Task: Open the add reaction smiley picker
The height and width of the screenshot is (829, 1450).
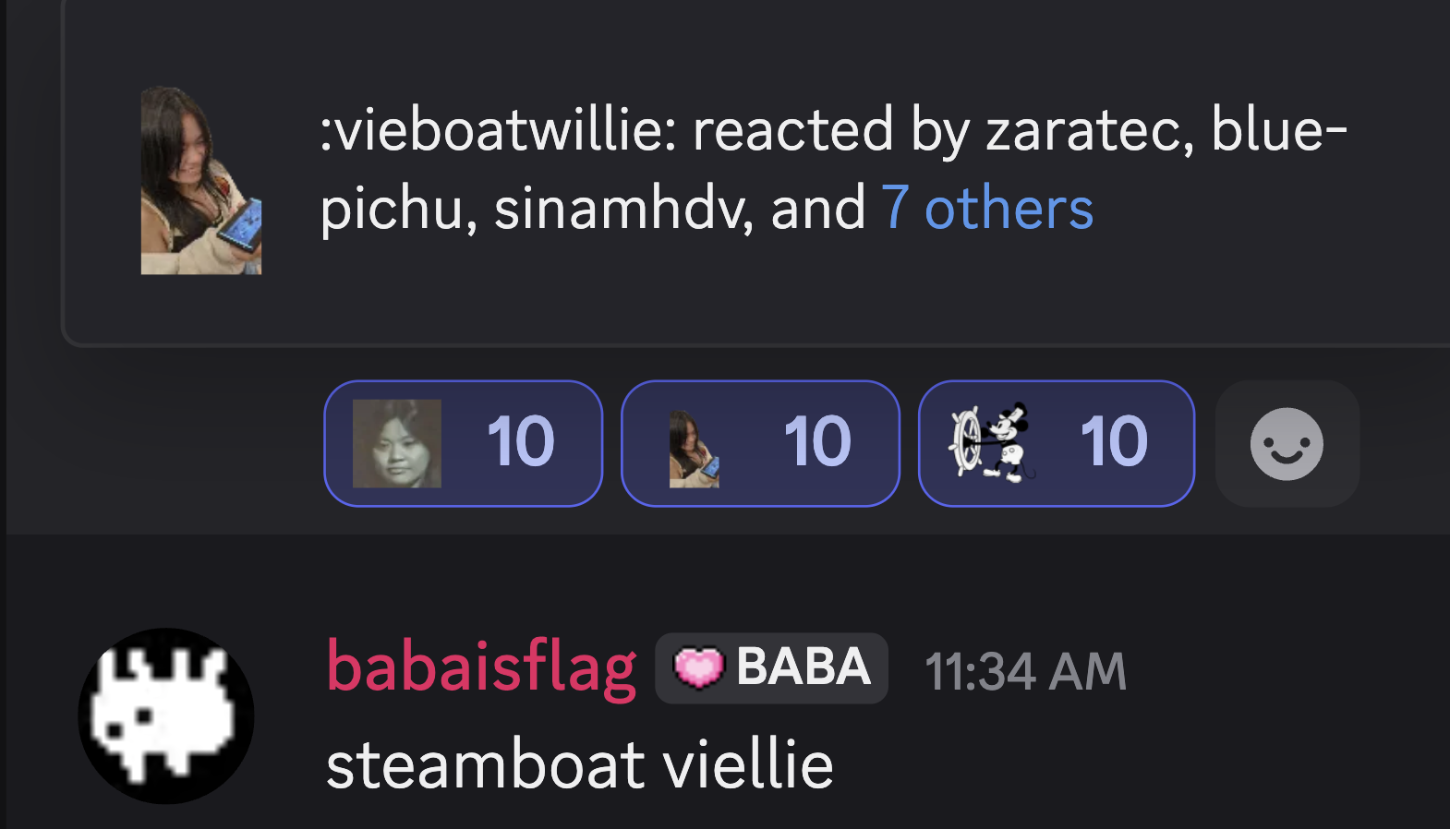Action: 1287,444
